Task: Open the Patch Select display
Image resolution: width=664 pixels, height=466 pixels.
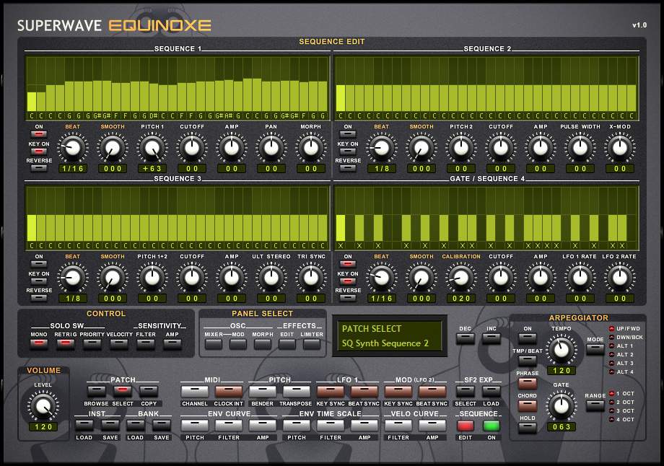Action: pos(389,336)
